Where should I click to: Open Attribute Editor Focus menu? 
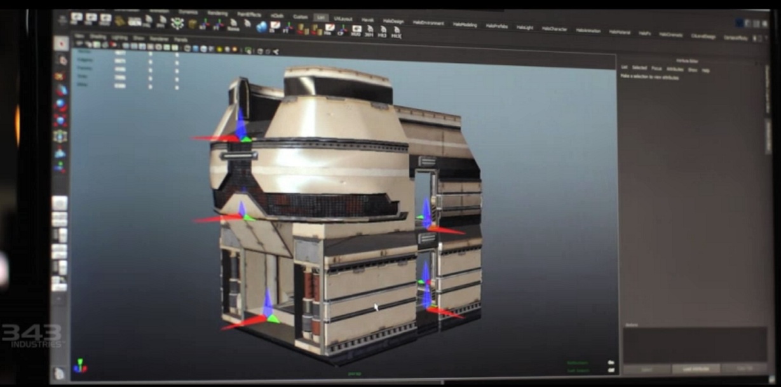(656, 69)
